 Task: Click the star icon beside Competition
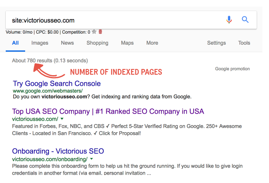(x=94, y=32)
